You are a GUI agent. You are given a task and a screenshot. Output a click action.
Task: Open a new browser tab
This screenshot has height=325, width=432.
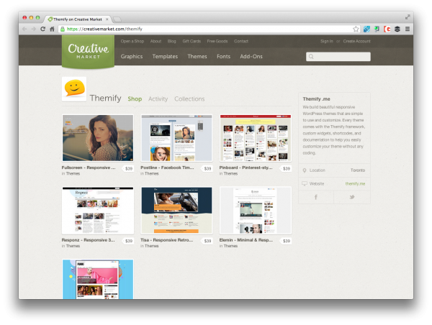(x=117, y=19)
